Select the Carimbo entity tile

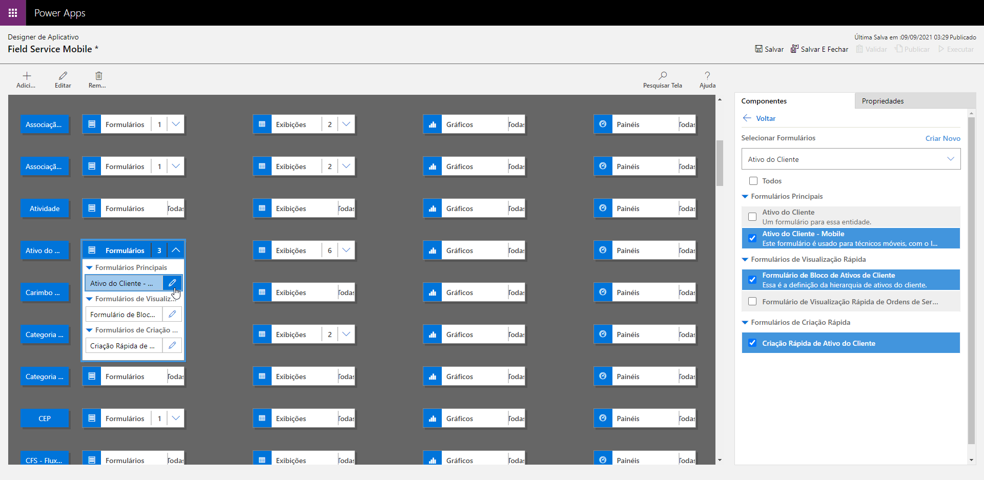[x=45, y=293]
